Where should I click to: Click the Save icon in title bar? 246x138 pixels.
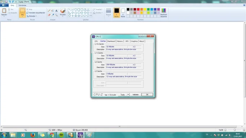click(x=6, y=1)
